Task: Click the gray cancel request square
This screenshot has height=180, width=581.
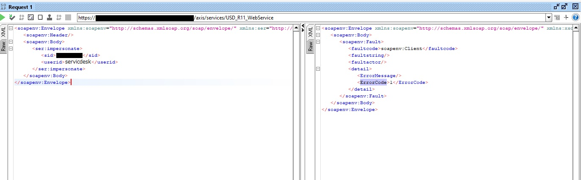Action: pyautogui.click(x=68, y=17)
